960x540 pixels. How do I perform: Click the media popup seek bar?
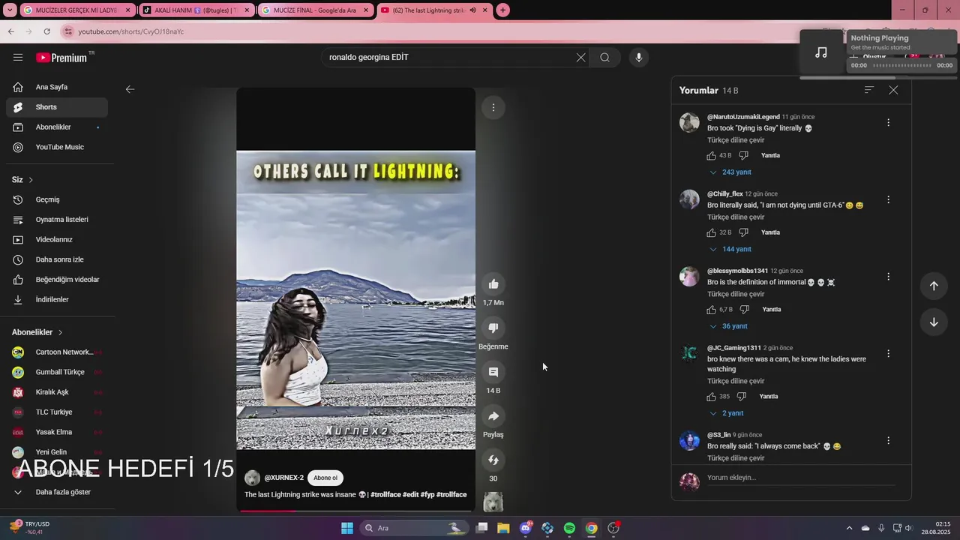pos(902,66)
